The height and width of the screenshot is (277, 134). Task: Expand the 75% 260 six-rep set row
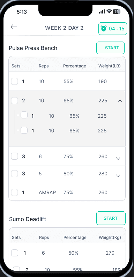pyautogui.click(x=118, y=159)
